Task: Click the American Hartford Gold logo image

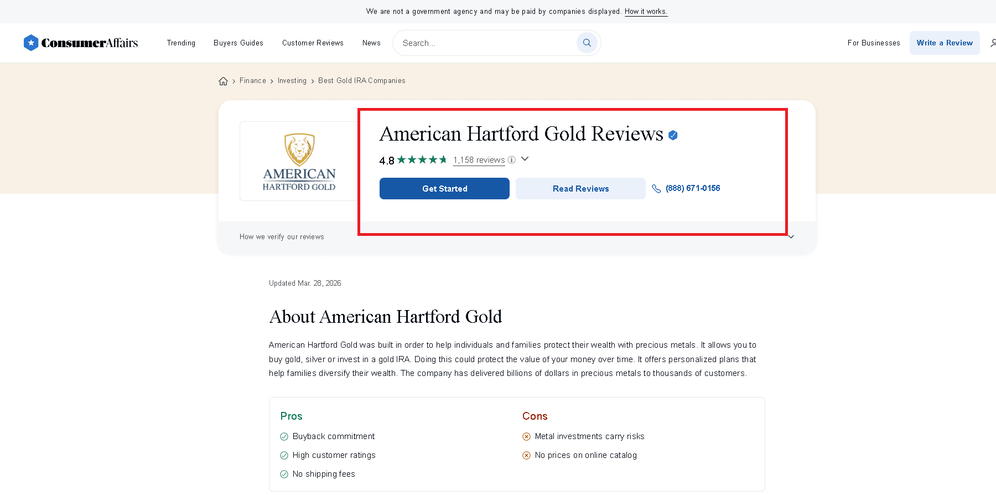Action: pos(299,161)
